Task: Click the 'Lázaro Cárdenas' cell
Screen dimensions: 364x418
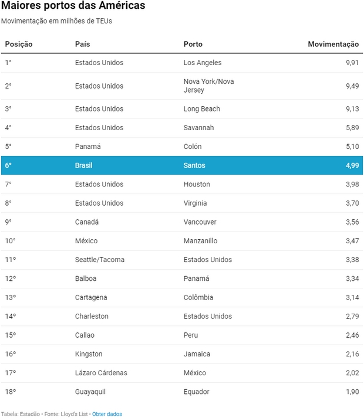Action: point(101,373)
